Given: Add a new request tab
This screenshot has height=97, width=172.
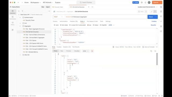Looking at the screenshot, I should 89,7.
